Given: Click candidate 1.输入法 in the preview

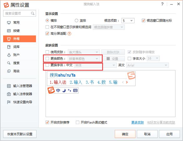Looking at the screenshot, I should (x=58, y=82).
